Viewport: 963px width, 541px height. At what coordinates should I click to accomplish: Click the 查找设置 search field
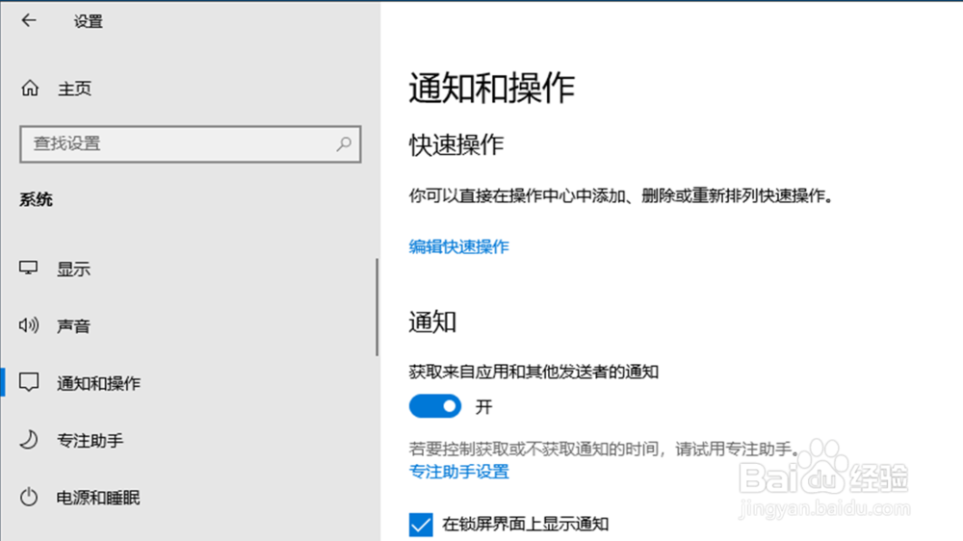pos(191,144)
